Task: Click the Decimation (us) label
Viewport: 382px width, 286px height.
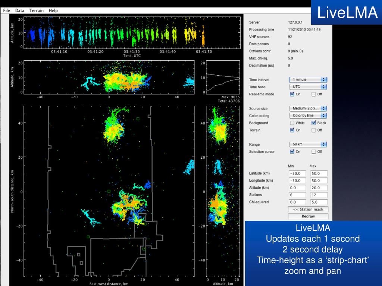Action: tap(262, 66)
